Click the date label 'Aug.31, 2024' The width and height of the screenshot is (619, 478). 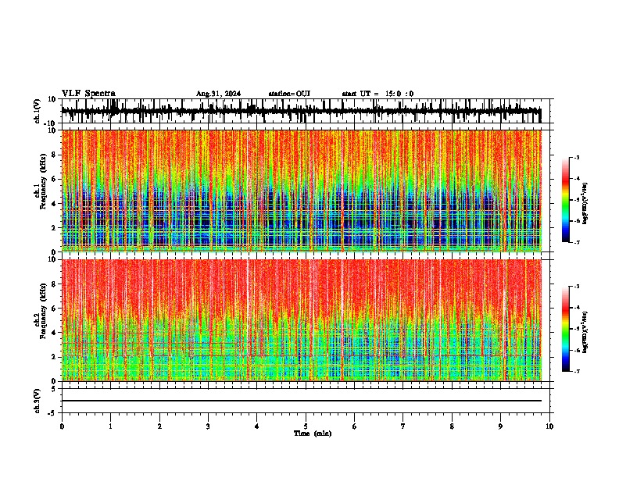point(218,94)
